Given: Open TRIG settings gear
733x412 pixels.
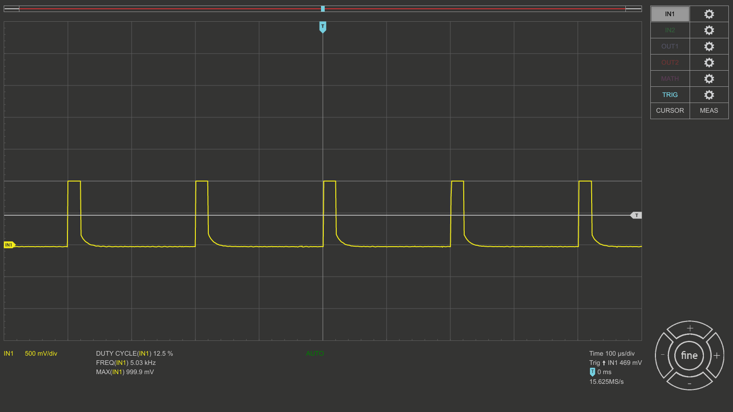Looking at the screenshot, I should 709,95.
